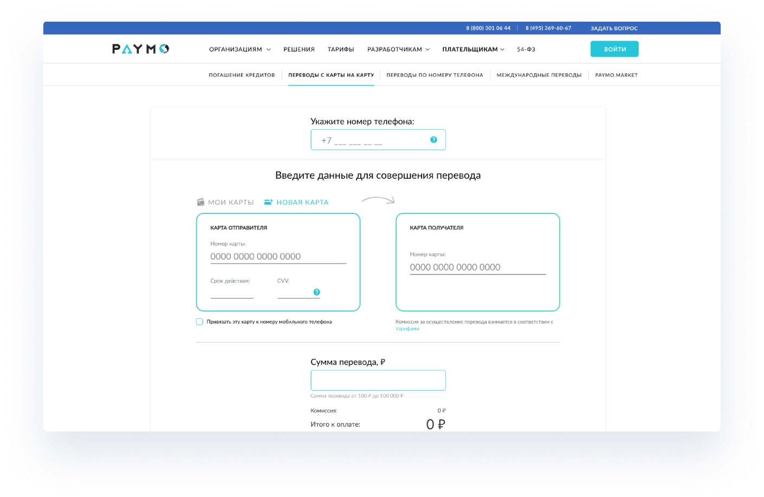Click the phone number help question icon

[x=433, y=140]
